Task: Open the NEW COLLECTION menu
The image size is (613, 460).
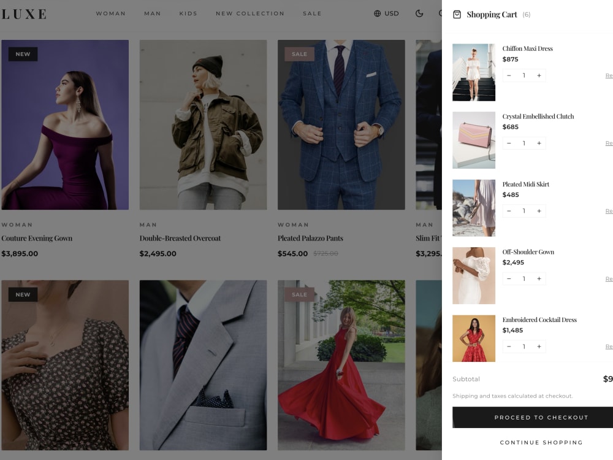Action: click(250, 13)
